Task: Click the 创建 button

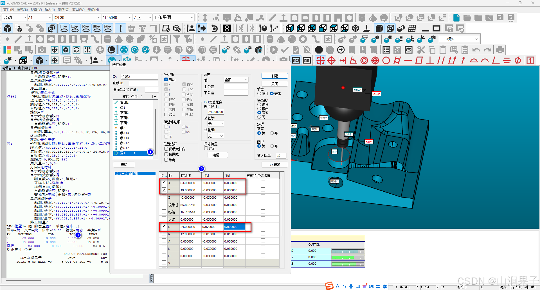Action: (x=274, y=76)
